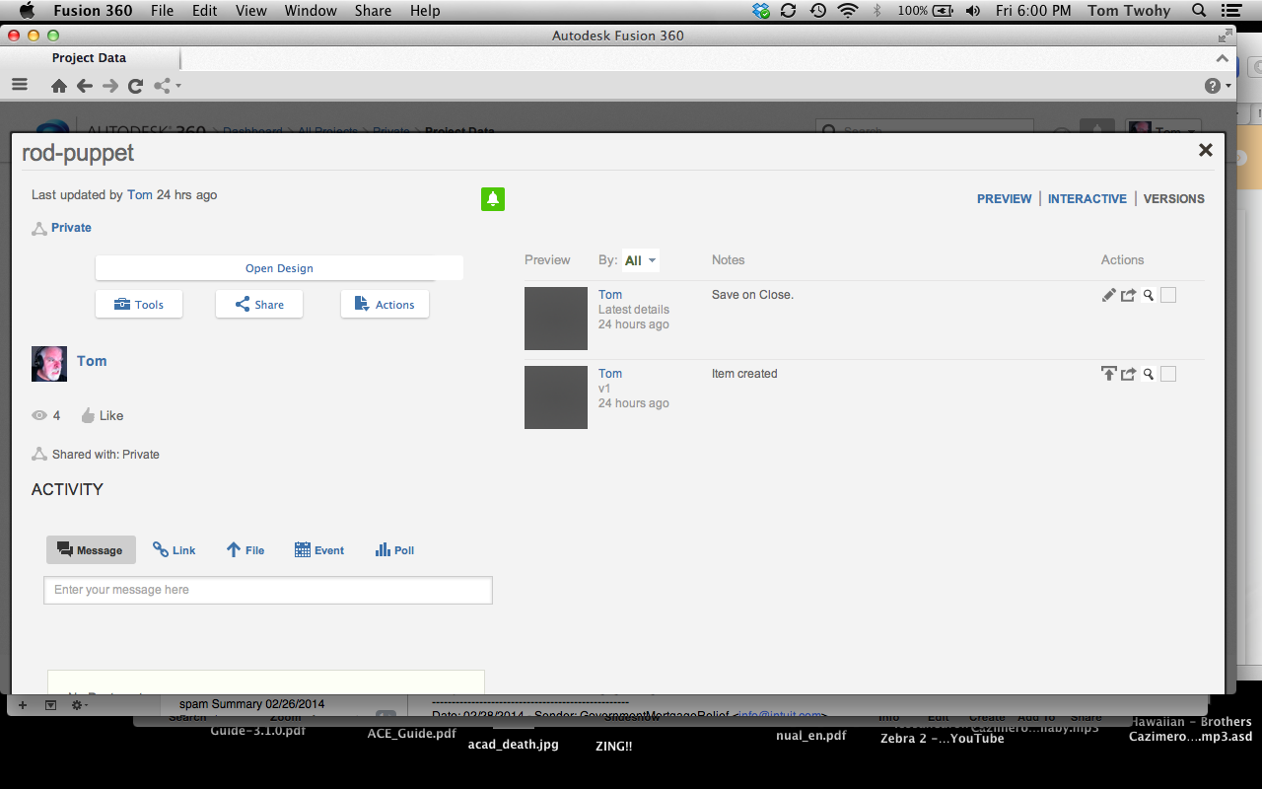Open Spotlight search magnifier
Image resolution: width=1262 pixels, height=789 pixels.
(x=1199, y=11)
